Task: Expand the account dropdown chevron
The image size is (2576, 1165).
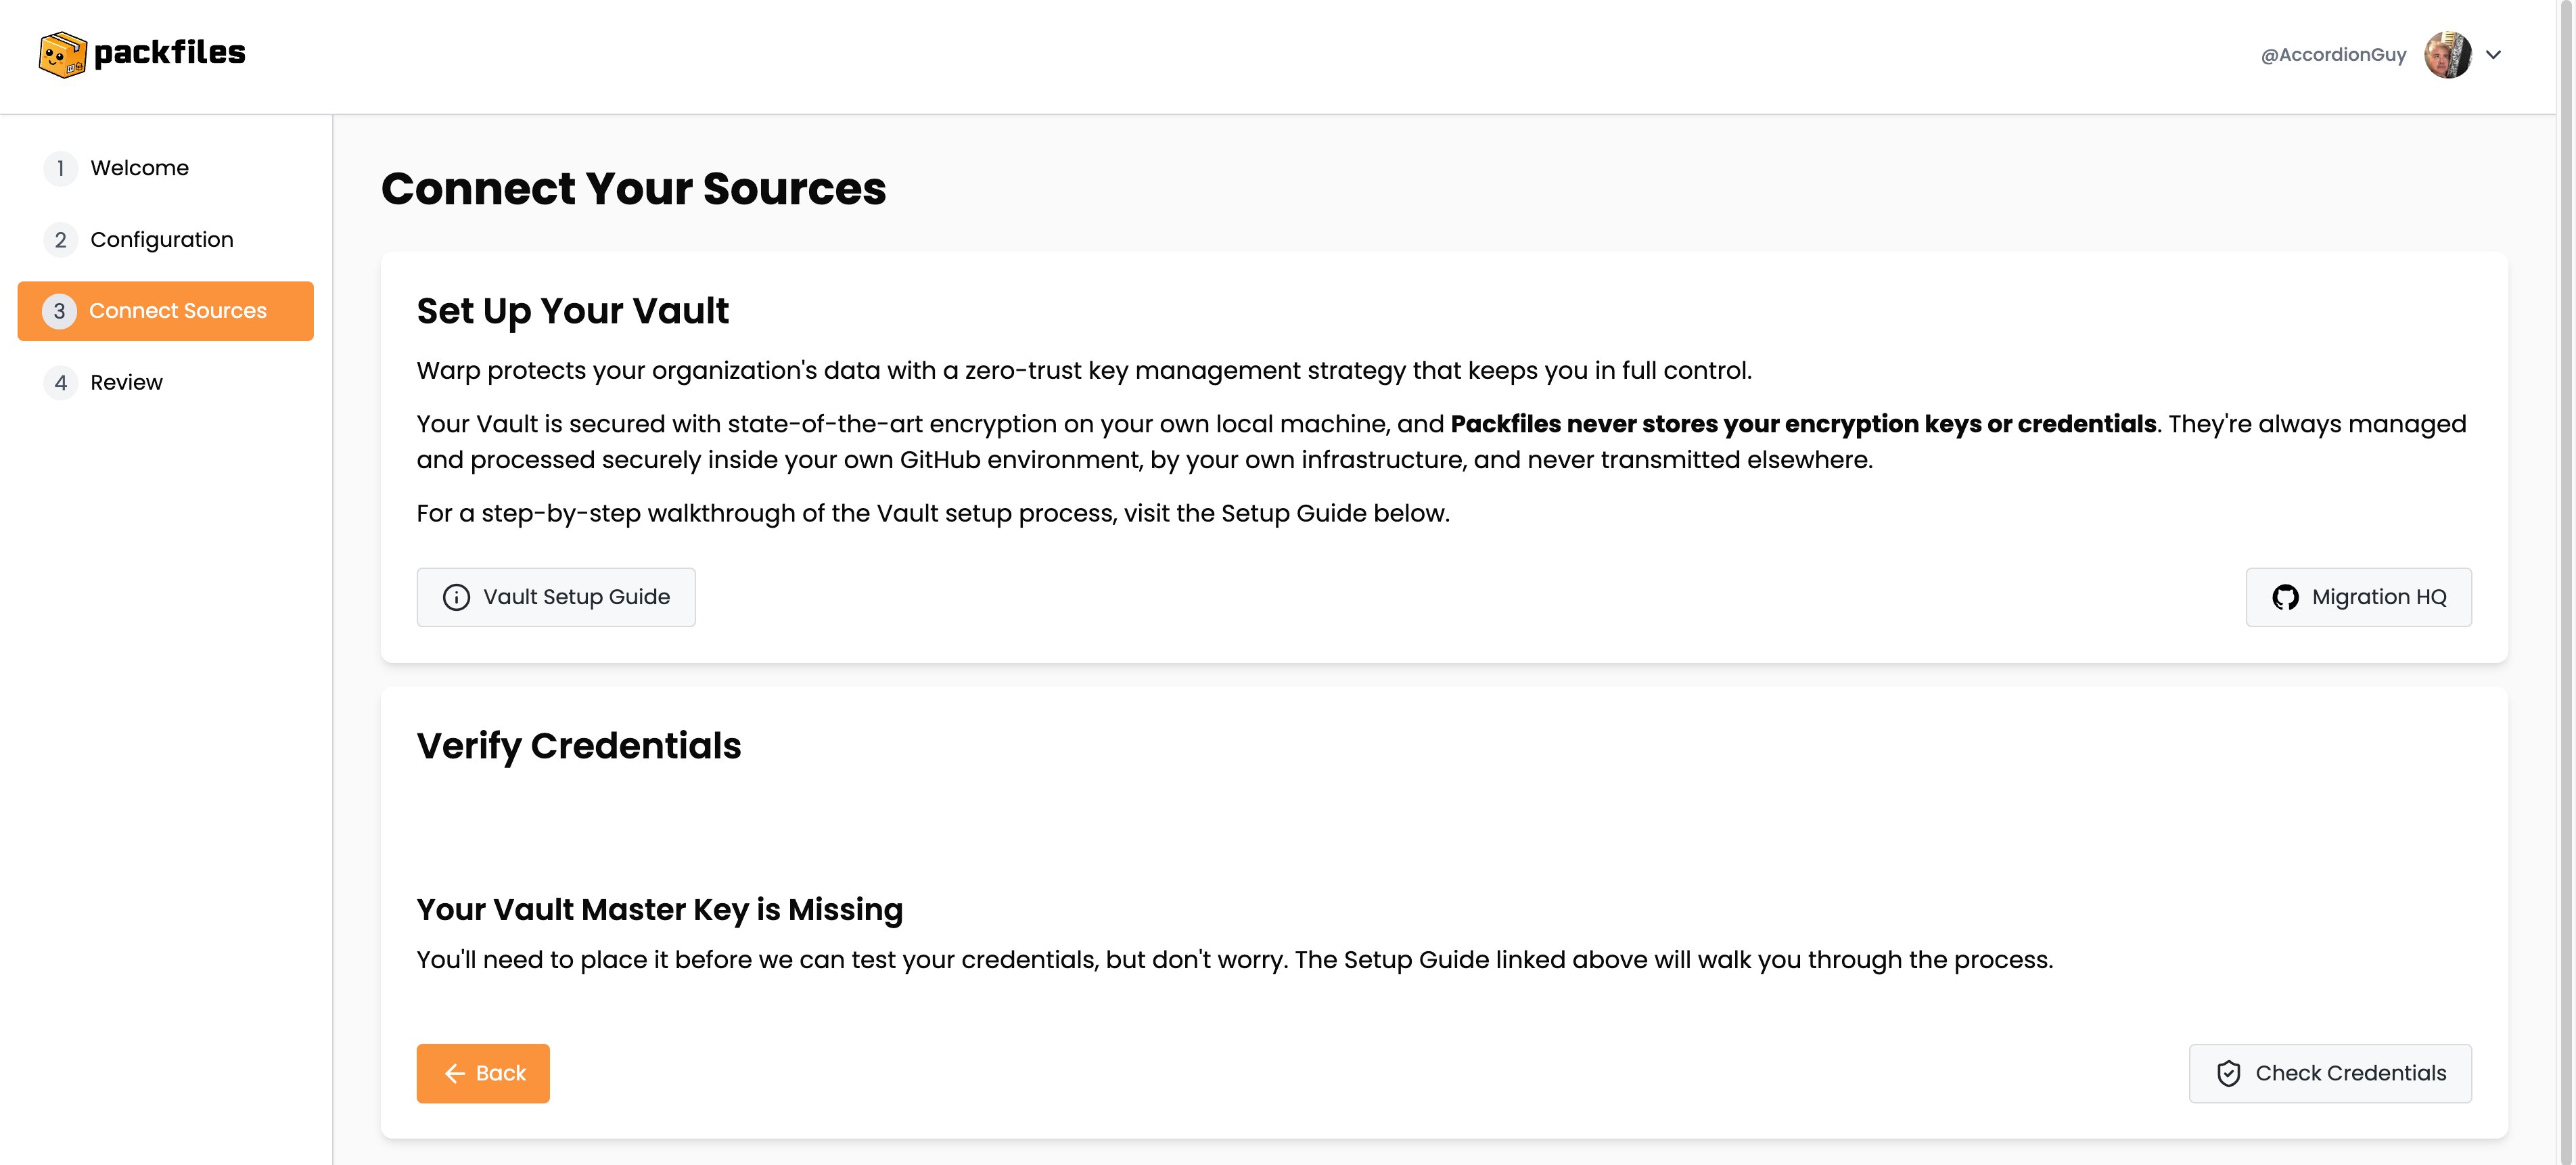Action: click(x=2493, y=55)
